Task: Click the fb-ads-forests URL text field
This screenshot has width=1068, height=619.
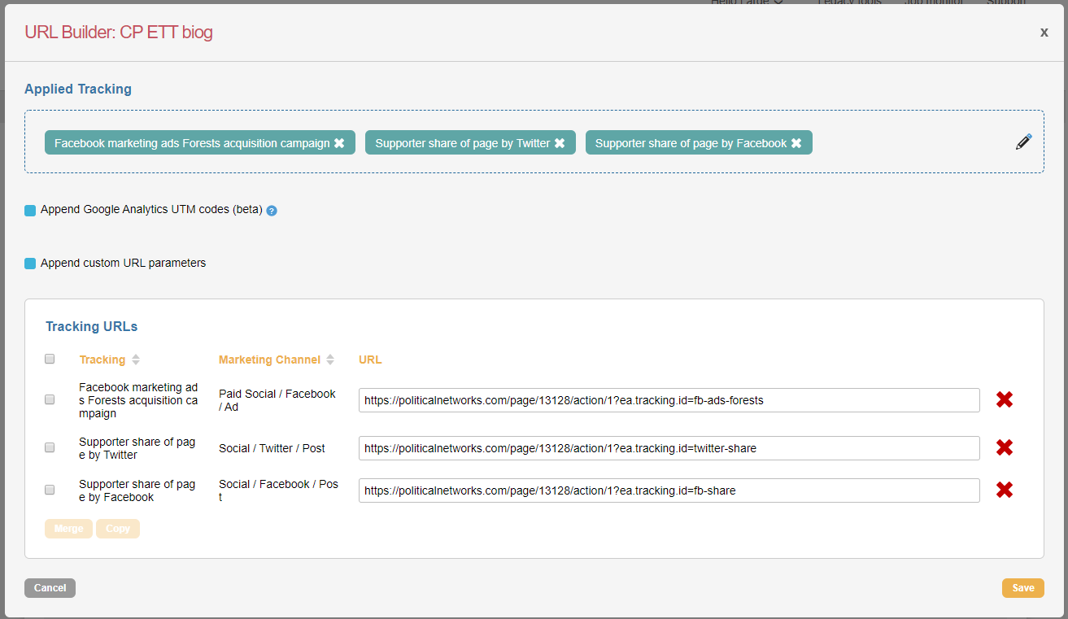Action: pos(669,400)
